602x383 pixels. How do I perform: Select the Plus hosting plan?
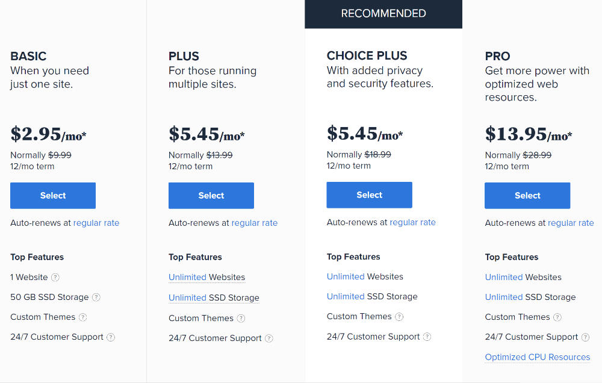tap(211, 196)
